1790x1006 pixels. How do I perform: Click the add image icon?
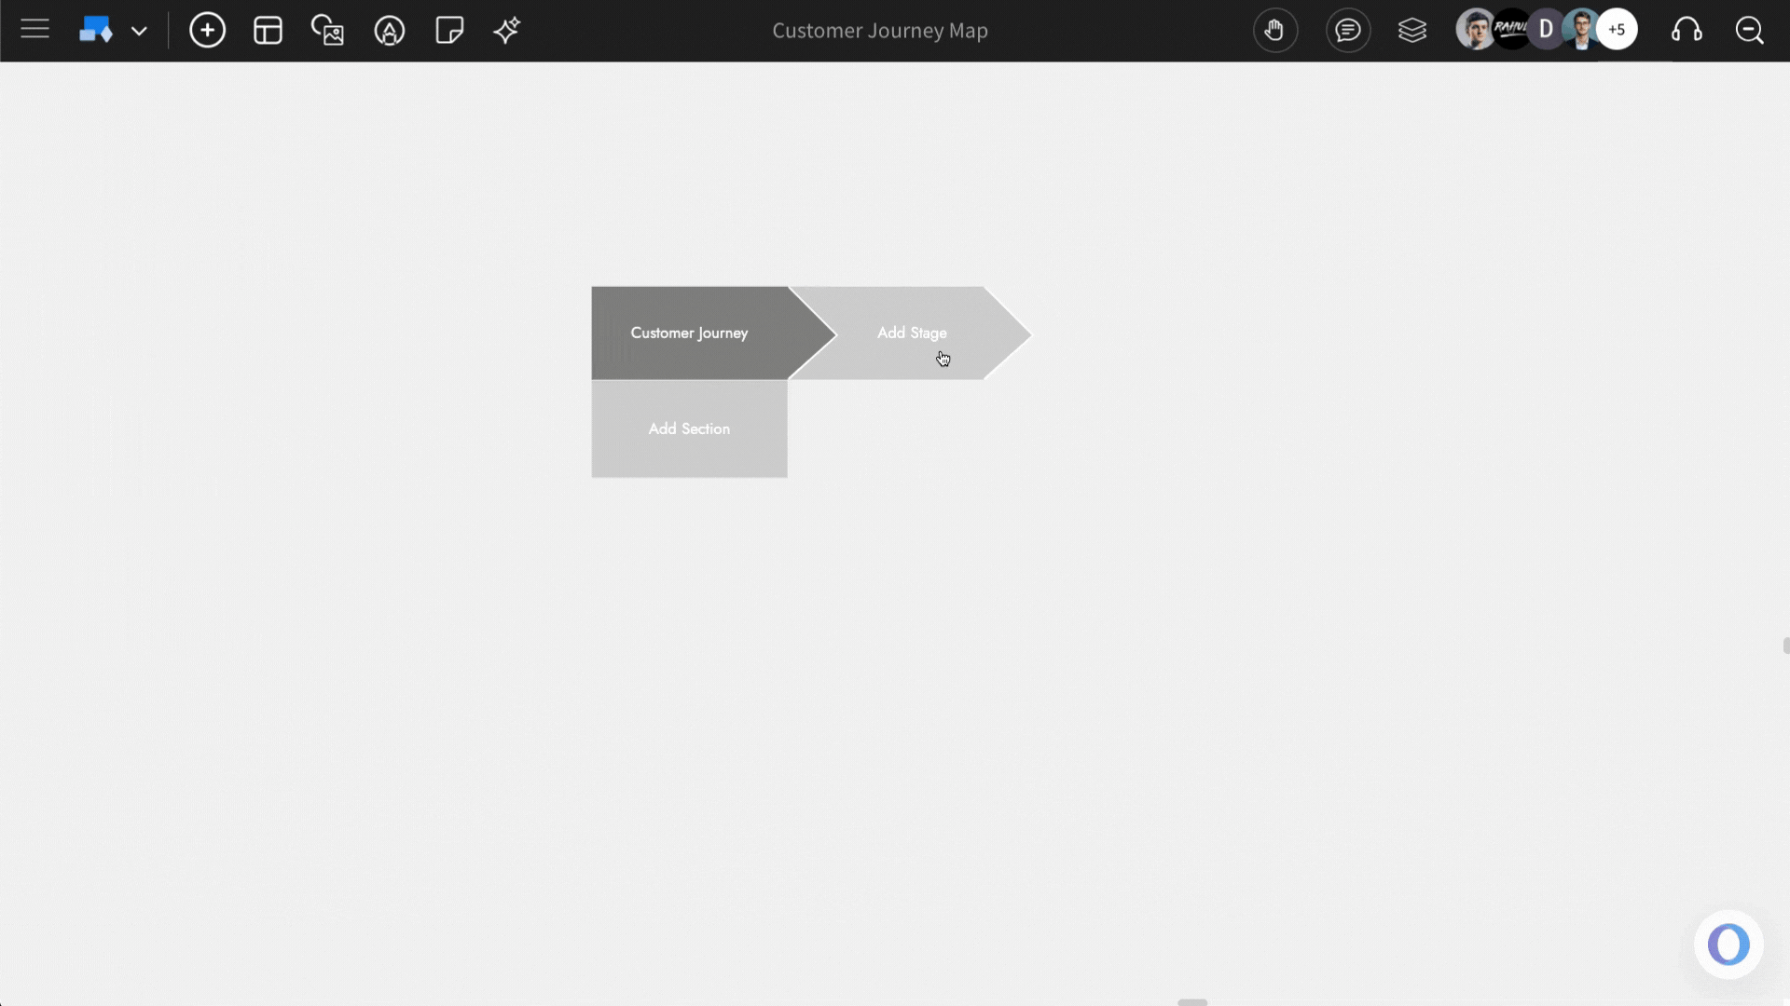click(328, 30)
